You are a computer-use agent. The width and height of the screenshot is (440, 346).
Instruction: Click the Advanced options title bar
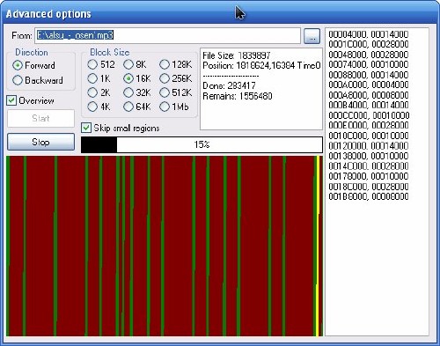click(x=220, y=13)
